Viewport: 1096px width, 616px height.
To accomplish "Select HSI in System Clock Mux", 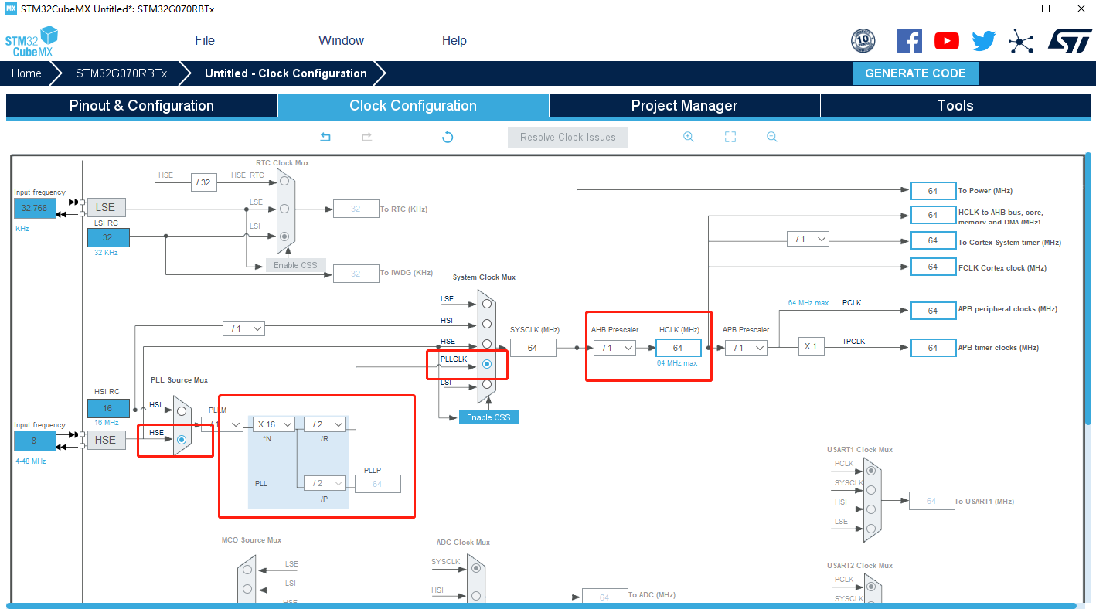I will (x=486, y=324).
